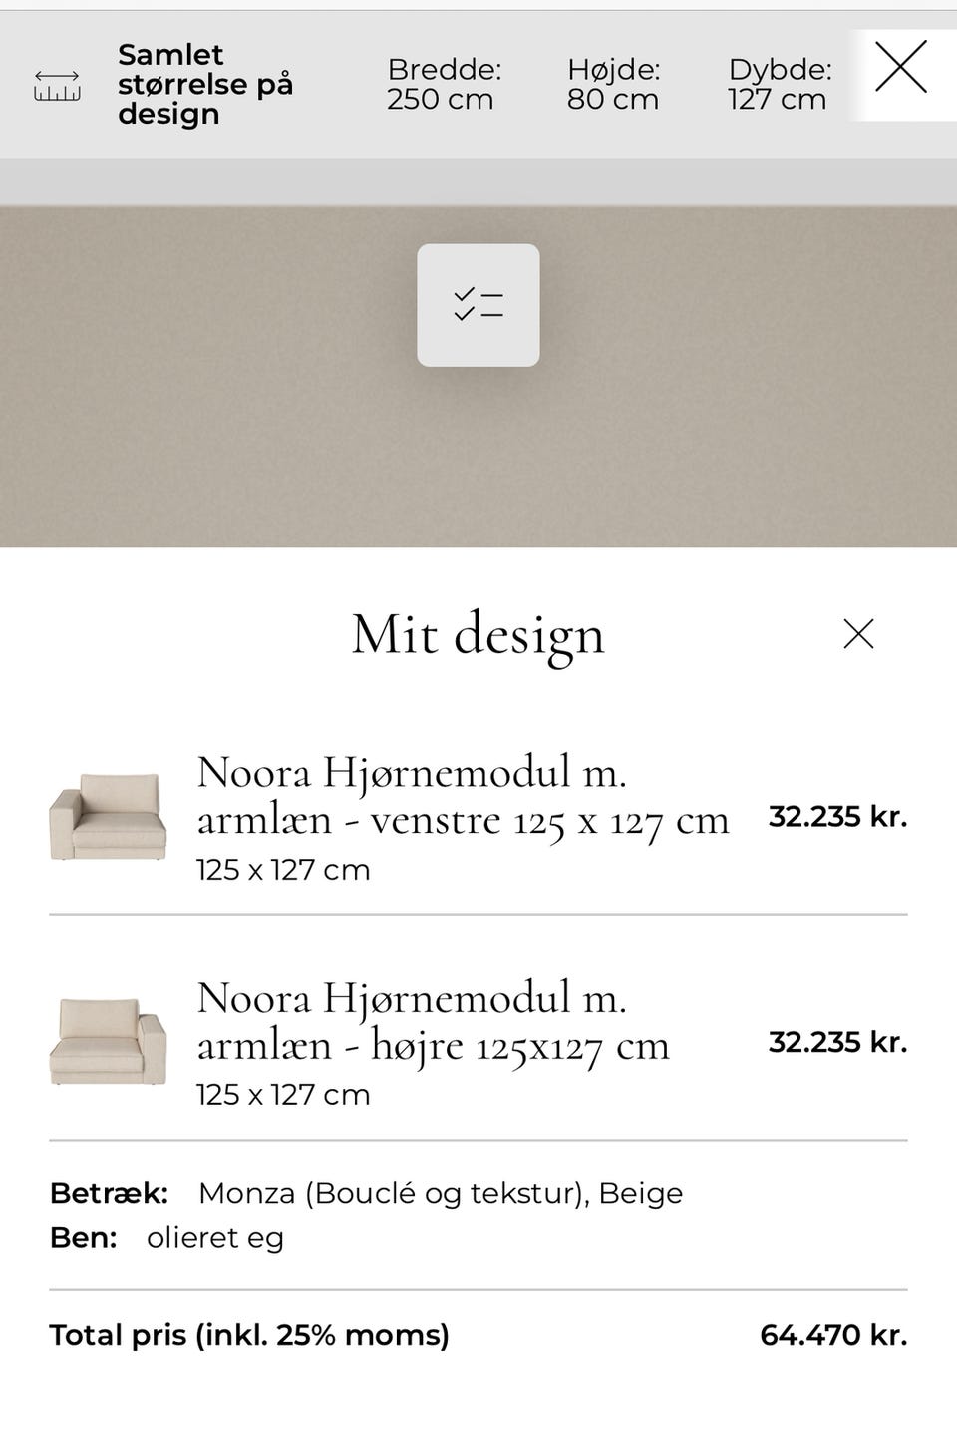Select left-arm corner module thumbnail
Viewport: 957px width, 1456px height.
click(x=108, y=817)
